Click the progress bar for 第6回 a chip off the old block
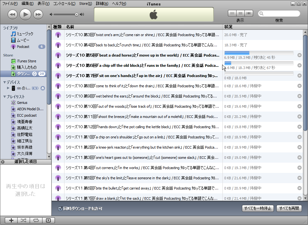The image size is (308, 225). coord(259,63)
